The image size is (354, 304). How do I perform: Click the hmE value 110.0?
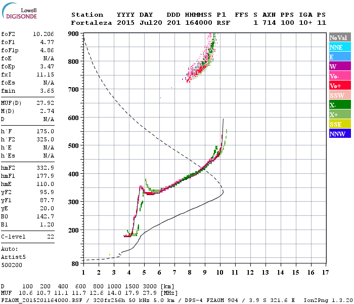pos(46,184)
